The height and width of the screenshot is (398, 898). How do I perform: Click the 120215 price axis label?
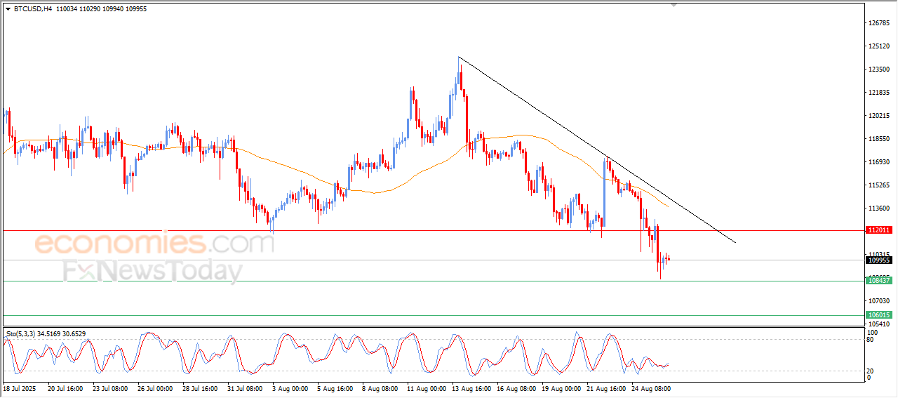coord(879,116)
